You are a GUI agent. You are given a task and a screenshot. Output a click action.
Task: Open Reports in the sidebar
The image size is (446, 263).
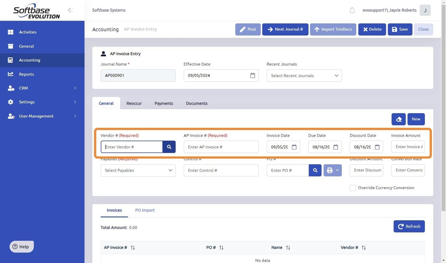26,74
